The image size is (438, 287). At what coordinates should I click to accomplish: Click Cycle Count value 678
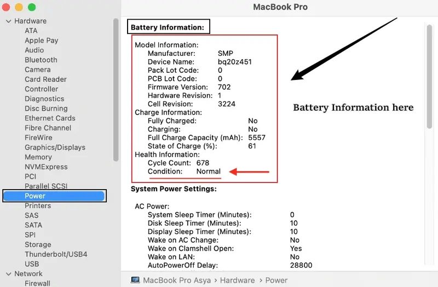[x=203, y=163]
